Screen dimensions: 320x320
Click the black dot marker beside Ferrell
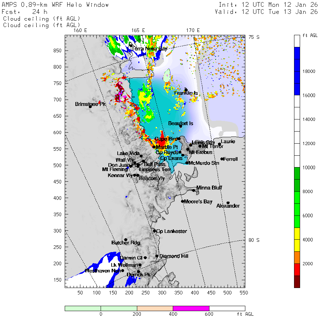point(222,159)
